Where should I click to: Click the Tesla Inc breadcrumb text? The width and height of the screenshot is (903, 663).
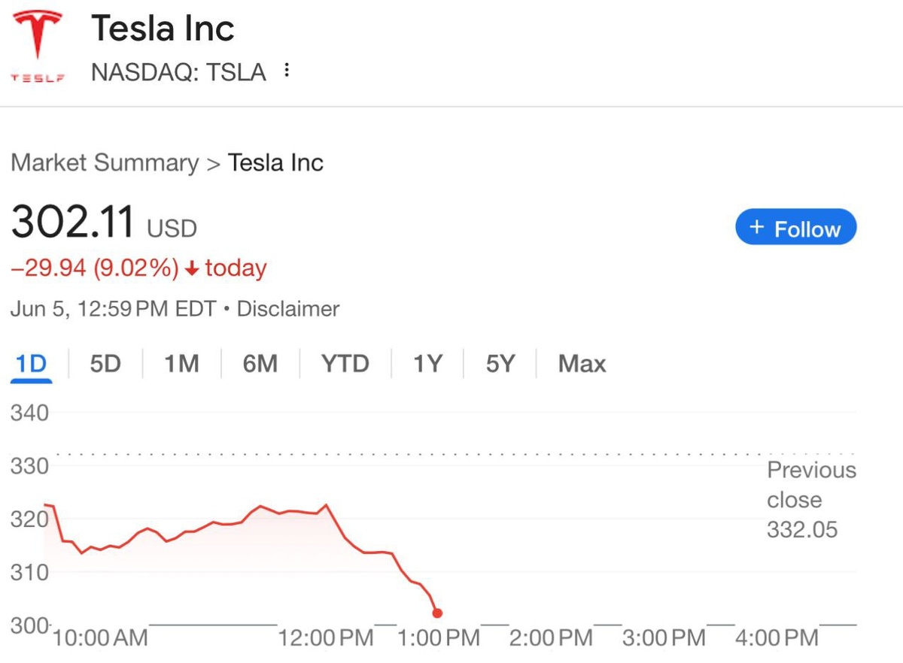275,162
